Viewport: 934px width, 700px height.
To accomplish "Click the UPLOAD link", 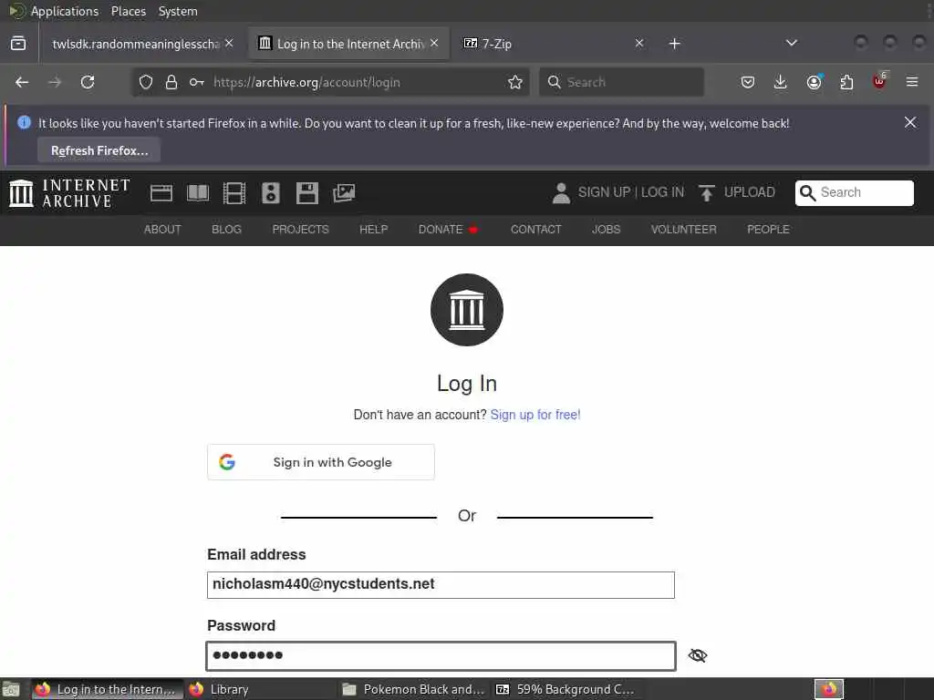I will tap(750, 192).
